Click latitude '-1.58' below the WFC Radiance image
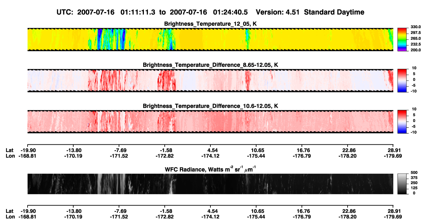Image resolution: width=437 pixels, height=224 pixels. 165,211
